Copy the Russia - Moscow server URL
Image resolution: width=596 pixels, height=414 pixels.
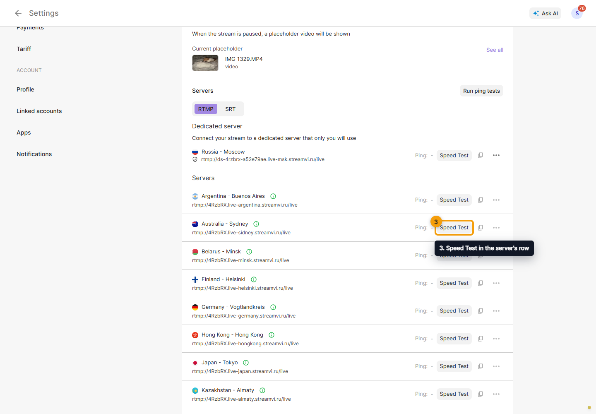coord(481,155)
